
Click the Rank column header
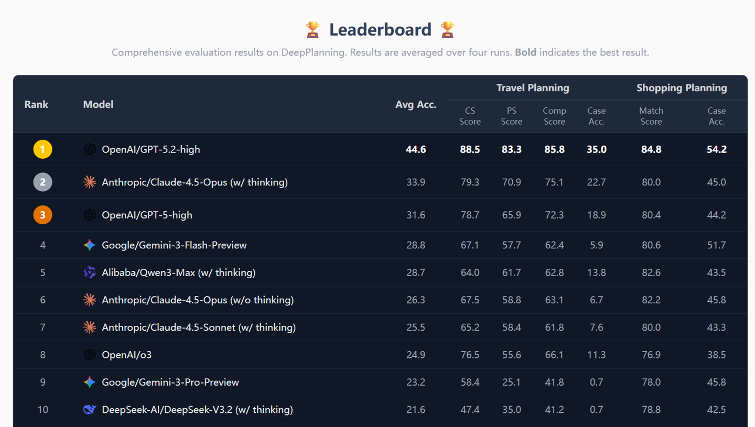click(36, 104)
